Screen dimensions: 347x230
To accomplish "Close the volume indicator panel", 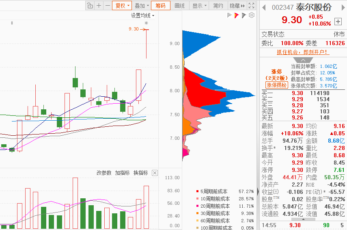I will (x=155, y=173).
